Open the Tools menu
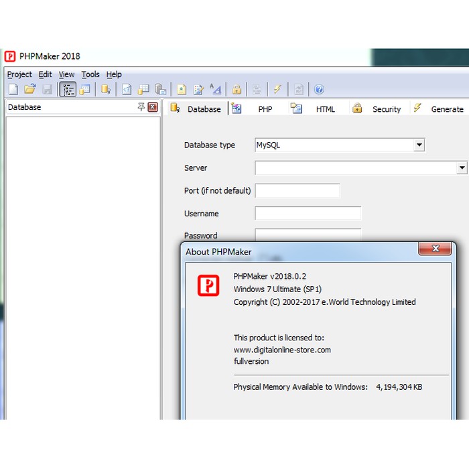The width and height of the screenshot is (469, 469). tap(90, 74)
